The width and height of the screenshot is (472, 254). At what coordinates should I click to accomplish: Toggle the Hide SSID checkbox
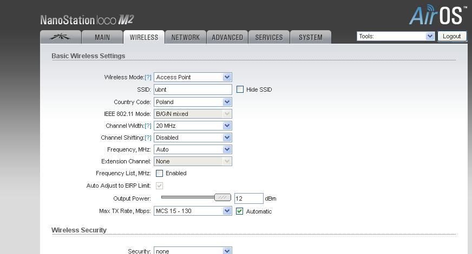click(240, 90)
